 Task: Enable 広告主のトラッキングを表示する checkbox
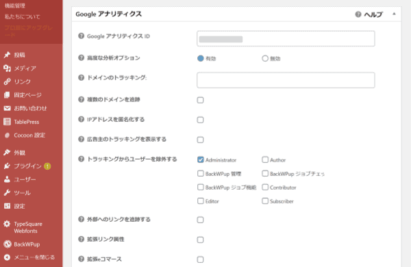[200, 140]
